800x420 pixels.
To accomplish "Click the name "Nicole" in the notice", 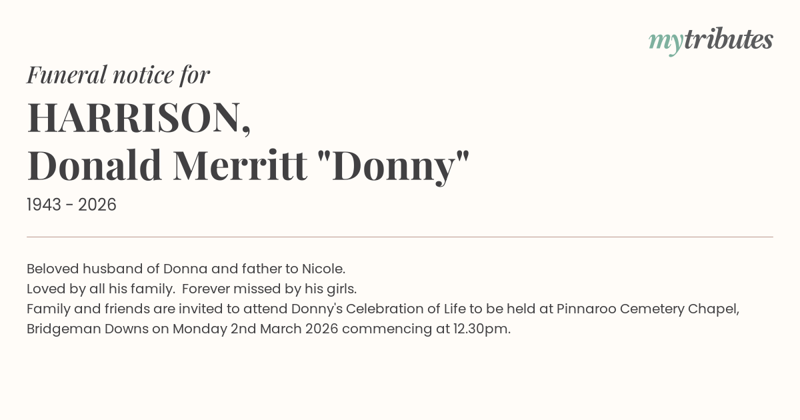I will tap(323, 269).
